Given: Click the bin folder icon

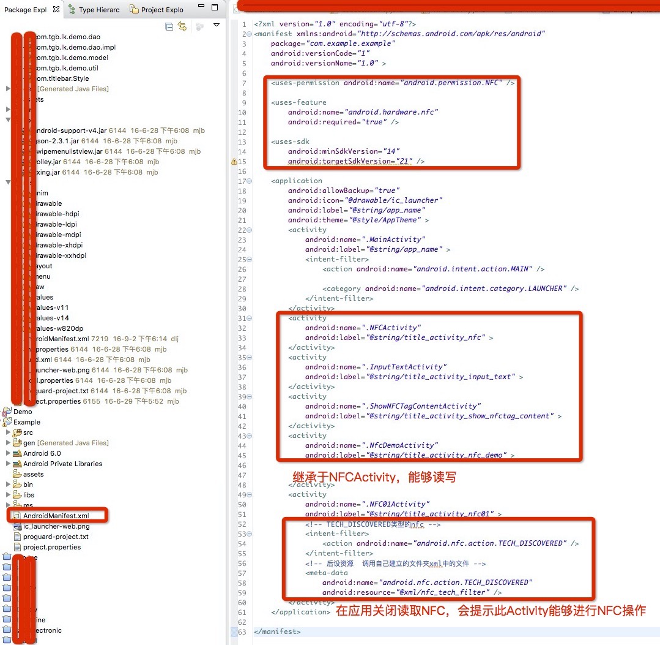Looking at the screenshot, I should click(x=17, y=484).
